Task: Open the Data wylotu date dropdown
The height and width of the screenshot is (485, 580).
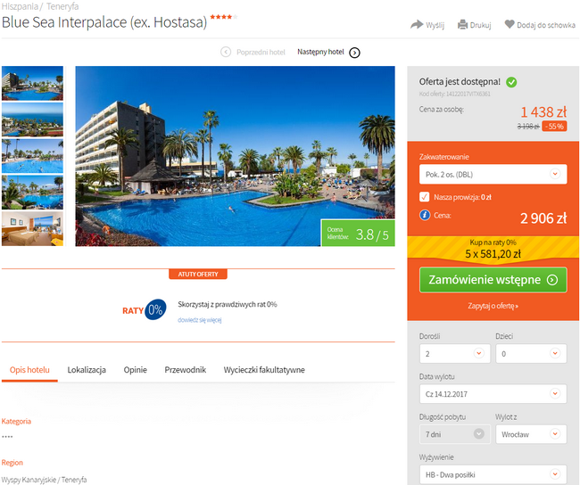Action: pos(493,394)
